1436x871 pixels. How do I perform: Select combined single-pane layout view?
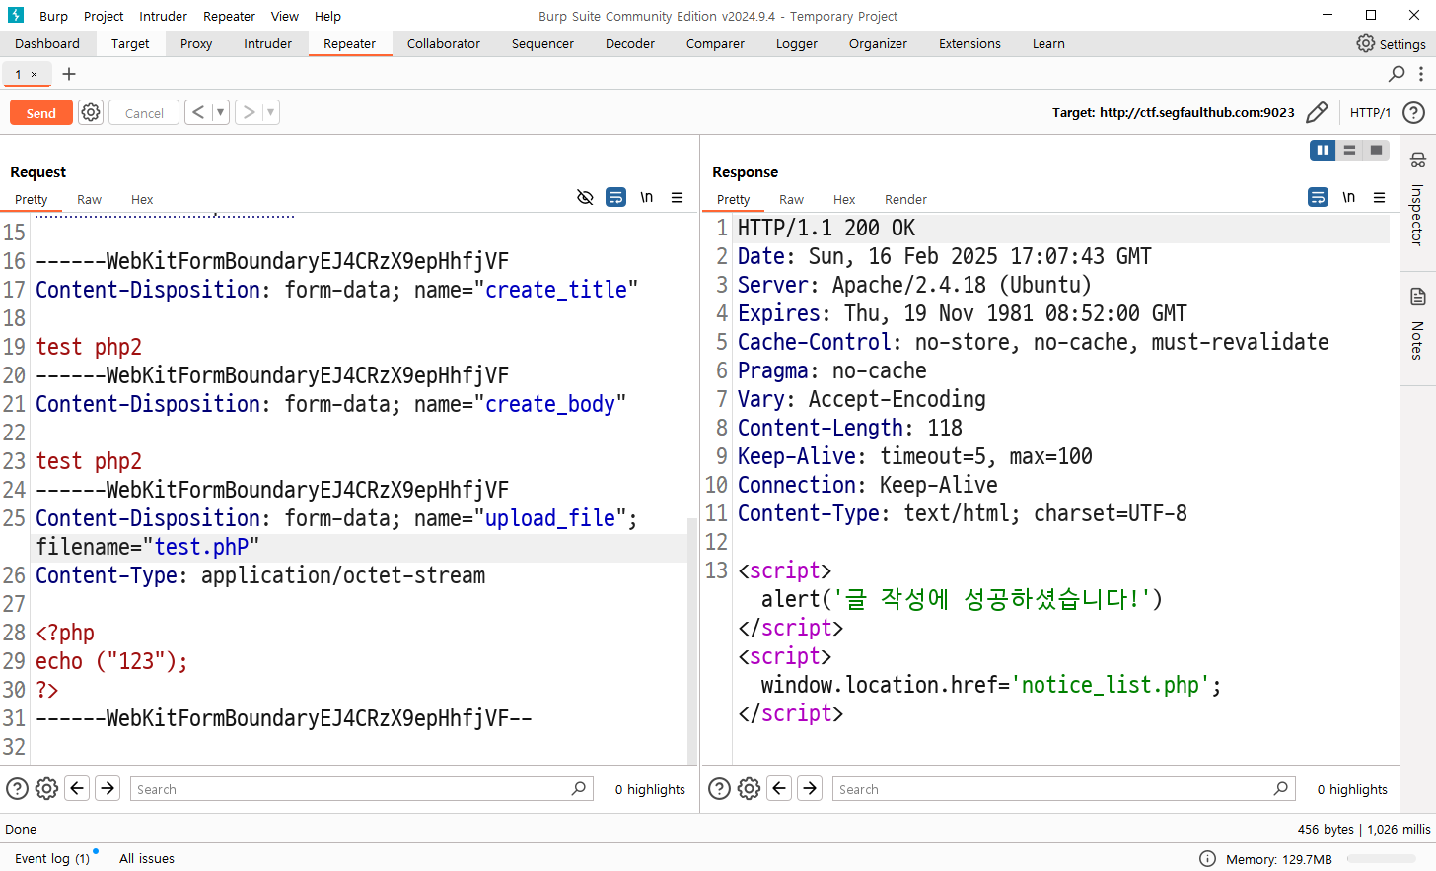[x=1376, y=150]
